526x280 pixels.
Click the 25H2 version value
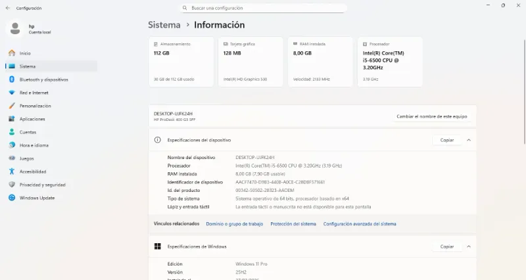click(x=241, y=272)
